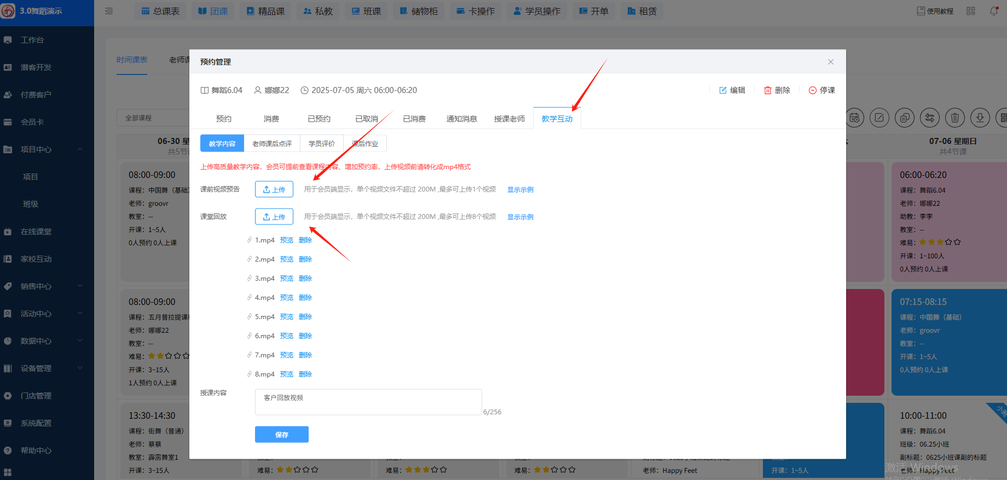The image size is (1007, 480).
Task: Open the notification bell
Action: coord(994,11)
